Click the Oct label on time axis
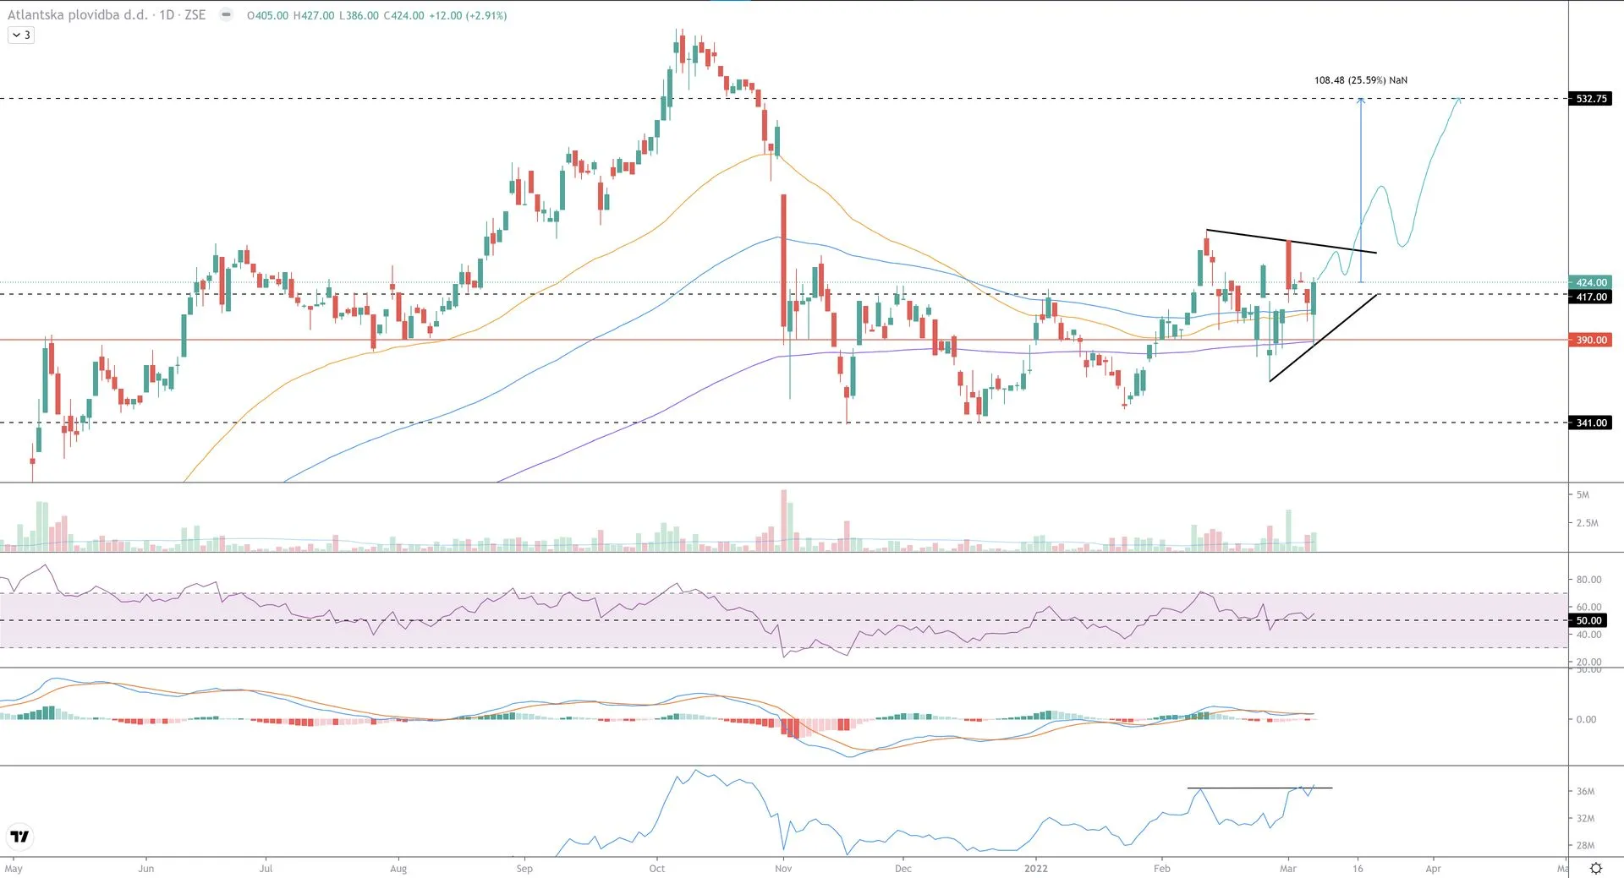1624x878 pixels. [656, 868]
